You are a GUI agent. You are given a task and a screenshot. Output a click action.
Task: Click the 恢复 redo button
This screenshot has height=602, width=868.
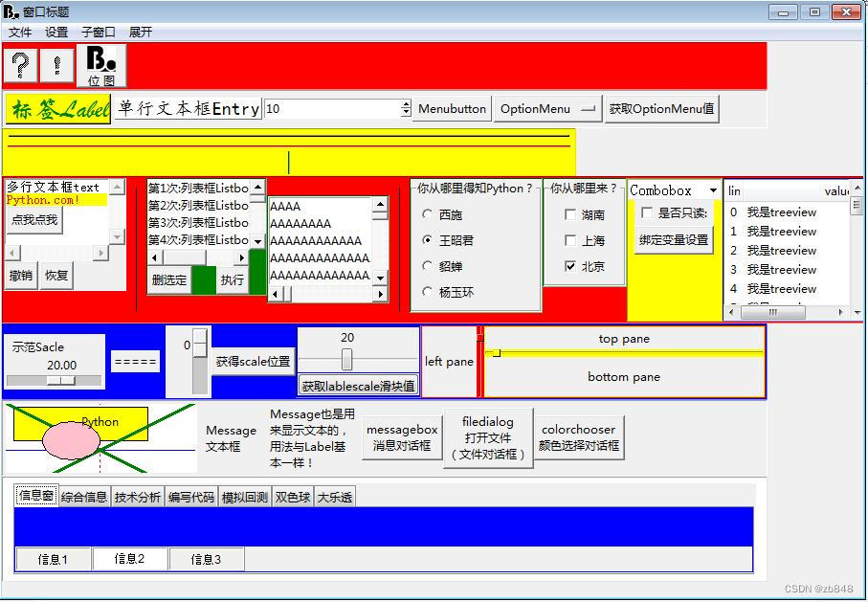pyautogui.click(x=56, y=276)
